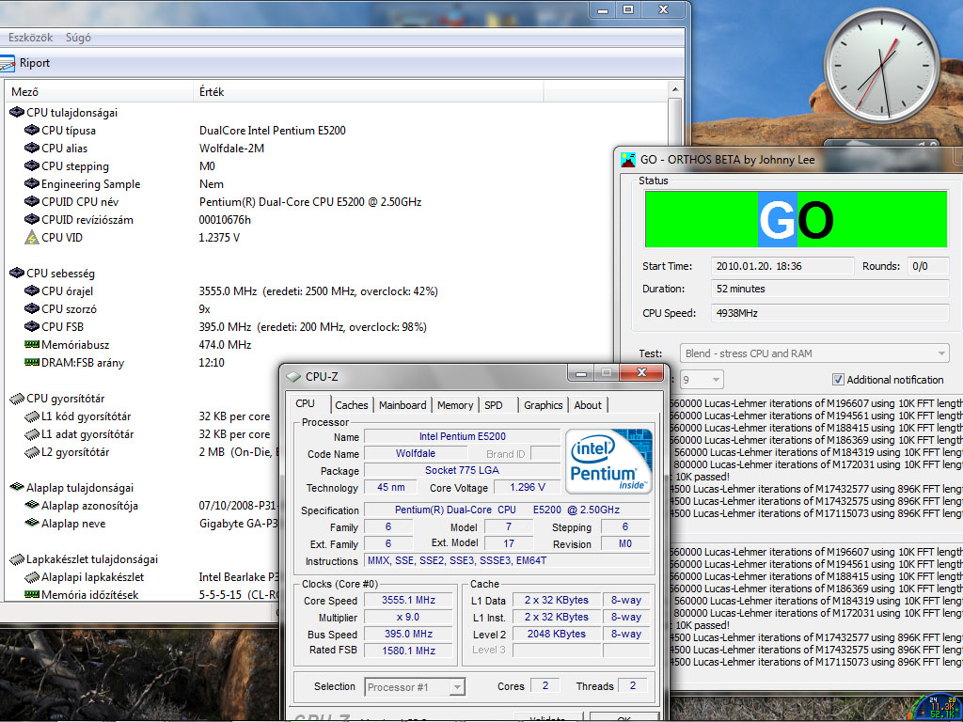Select the CPU tab in CPU-Z

coord(306,403)
